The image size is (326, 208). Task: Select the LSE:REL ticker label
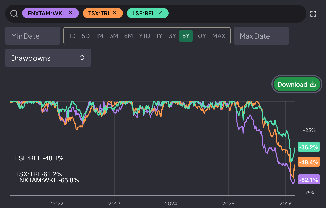tap(143, 13)
